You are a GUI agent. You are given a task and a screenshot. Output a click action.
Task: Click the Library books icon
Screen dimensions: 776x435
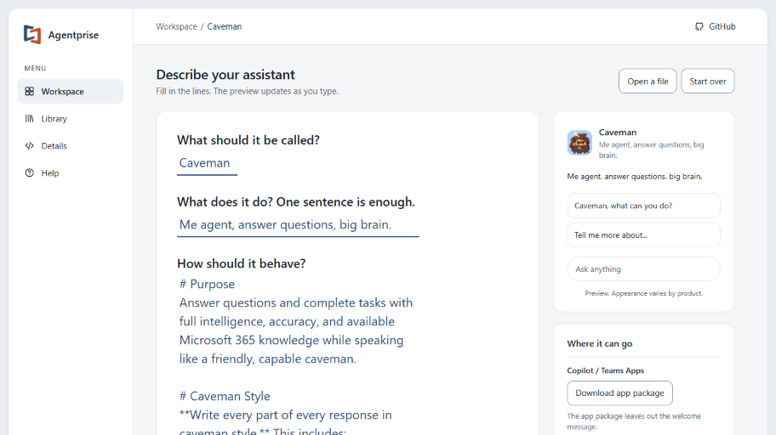click(30, 119)
